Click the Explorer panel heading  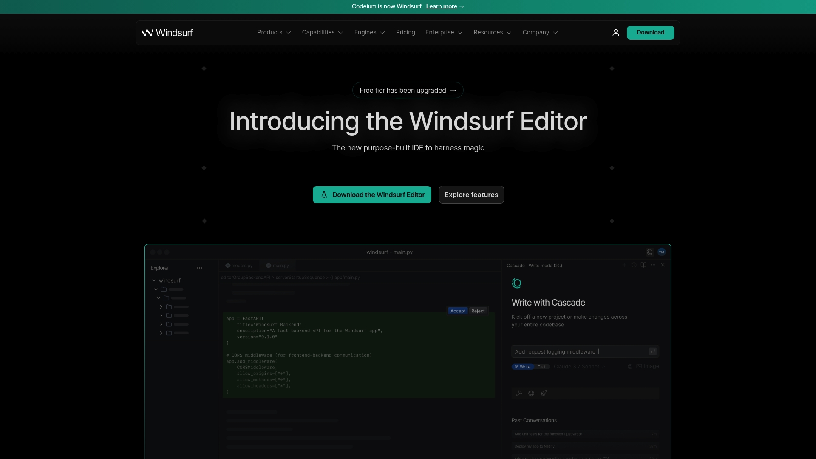click(160, 268)
